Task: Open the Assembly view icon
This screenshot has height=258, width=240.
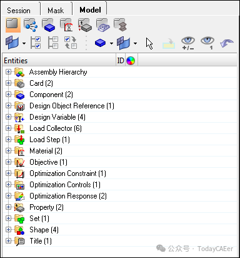Action: pyautogui.click(x=31, y=25)
